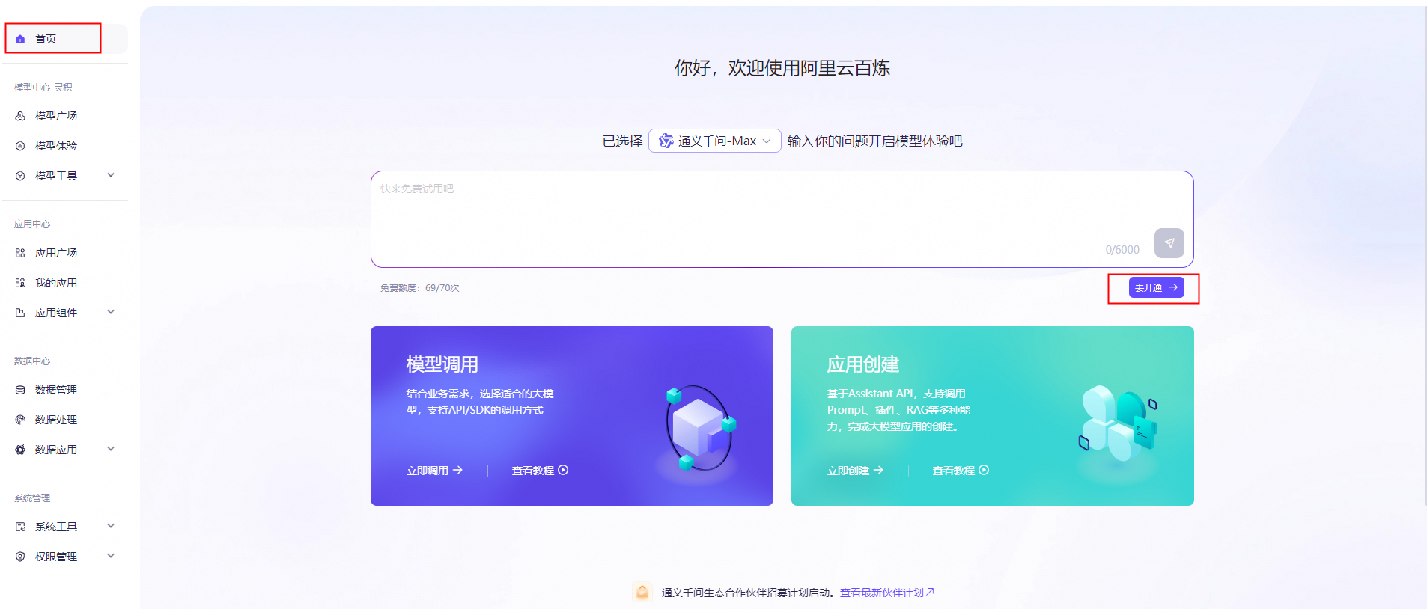The height and width of the screenshot is (609, 1427).
Task: Open the 通义千问-Max model dropdown
Action: pyautogui.click(x=715, y=141)
